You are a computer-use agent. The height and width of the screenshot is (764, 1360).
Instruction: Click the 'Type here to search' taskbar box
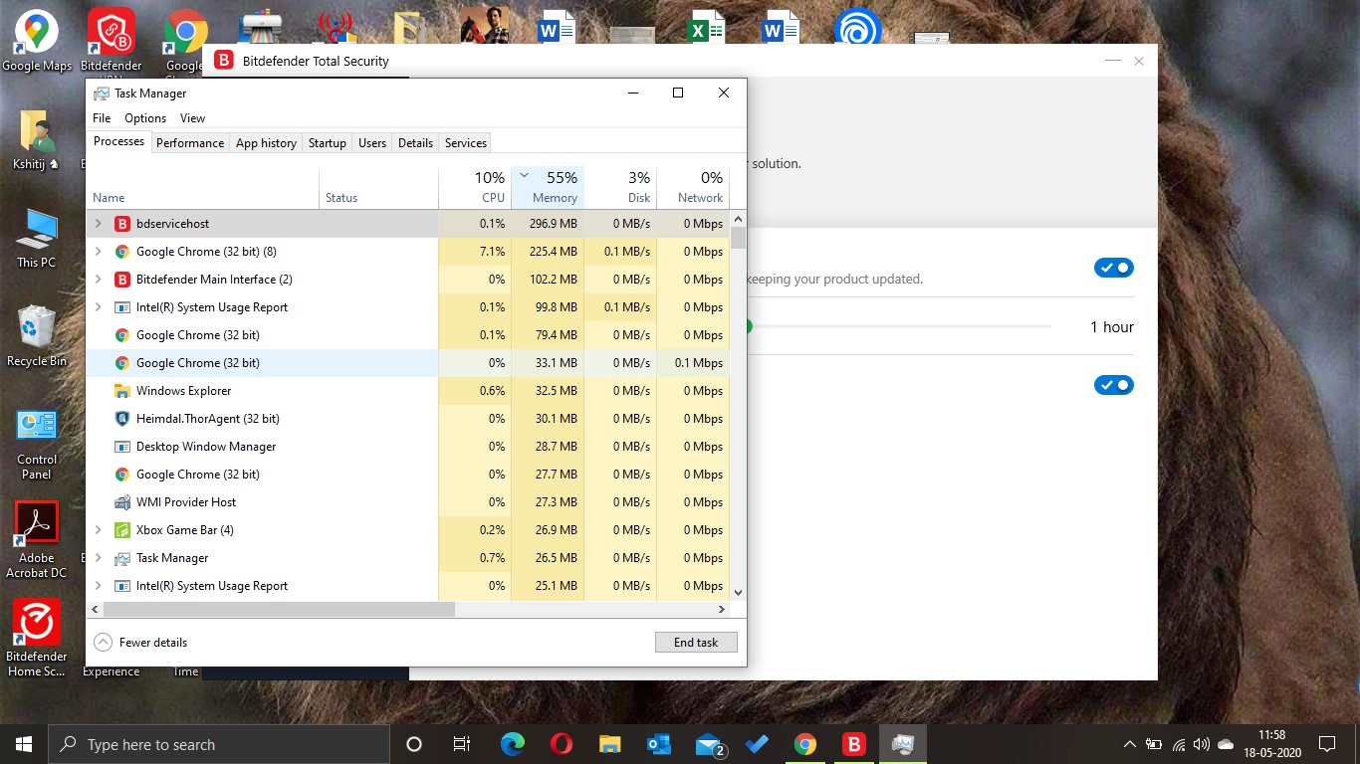pyautogui.click(x=218, y=744)
